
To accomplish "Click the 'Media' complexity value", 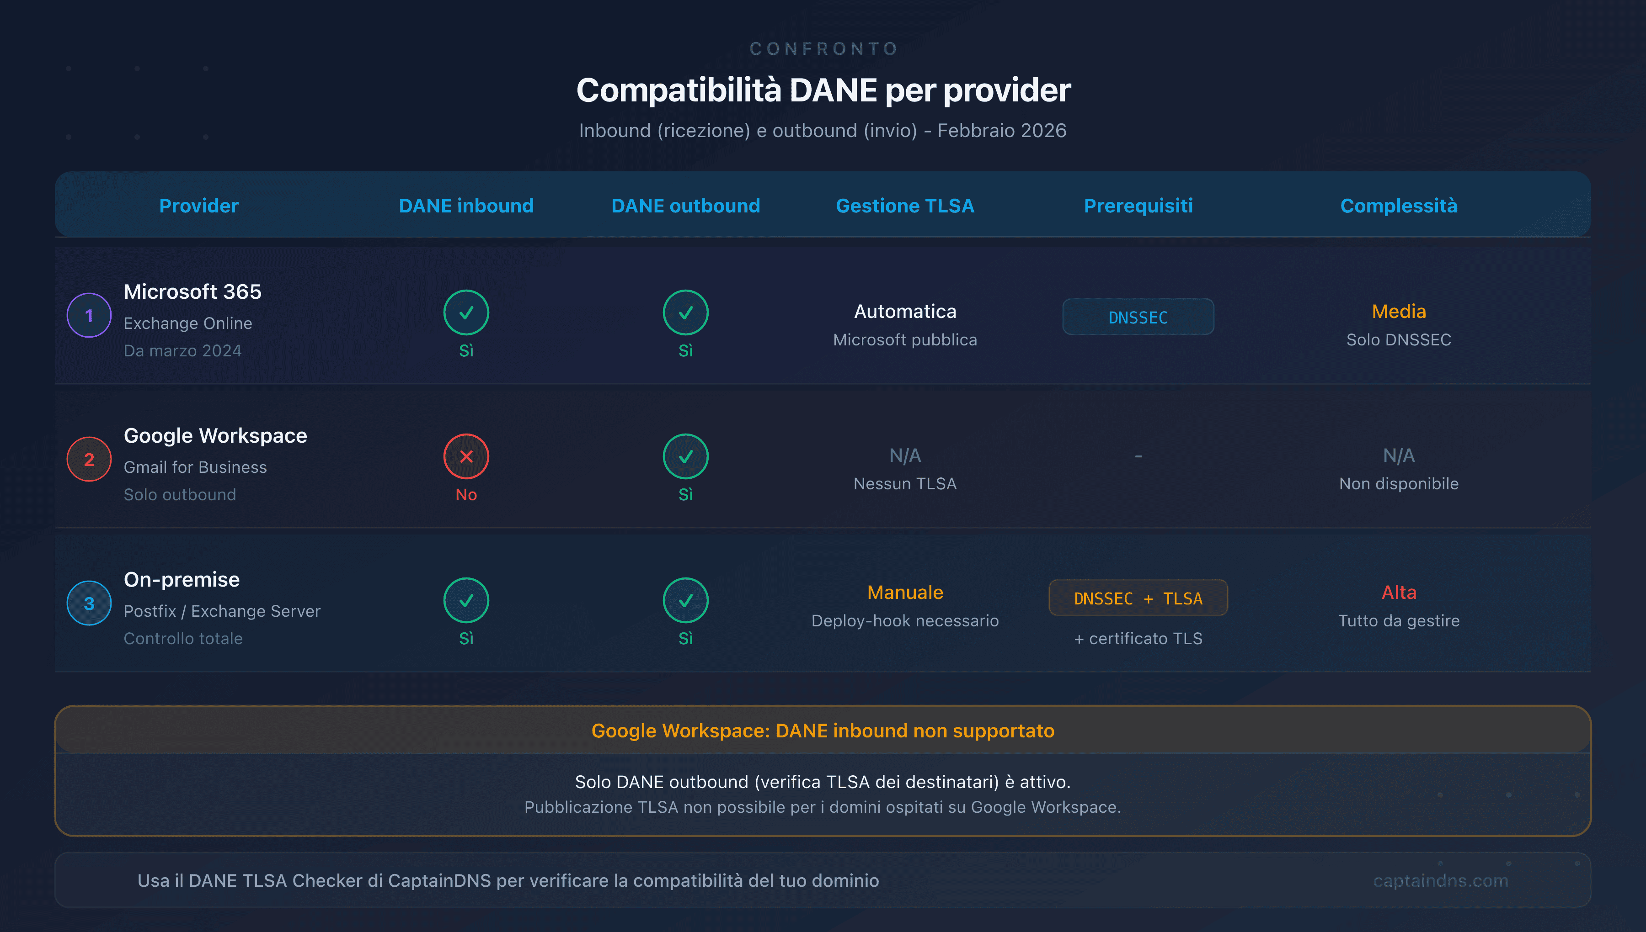I will point(1399,312).
